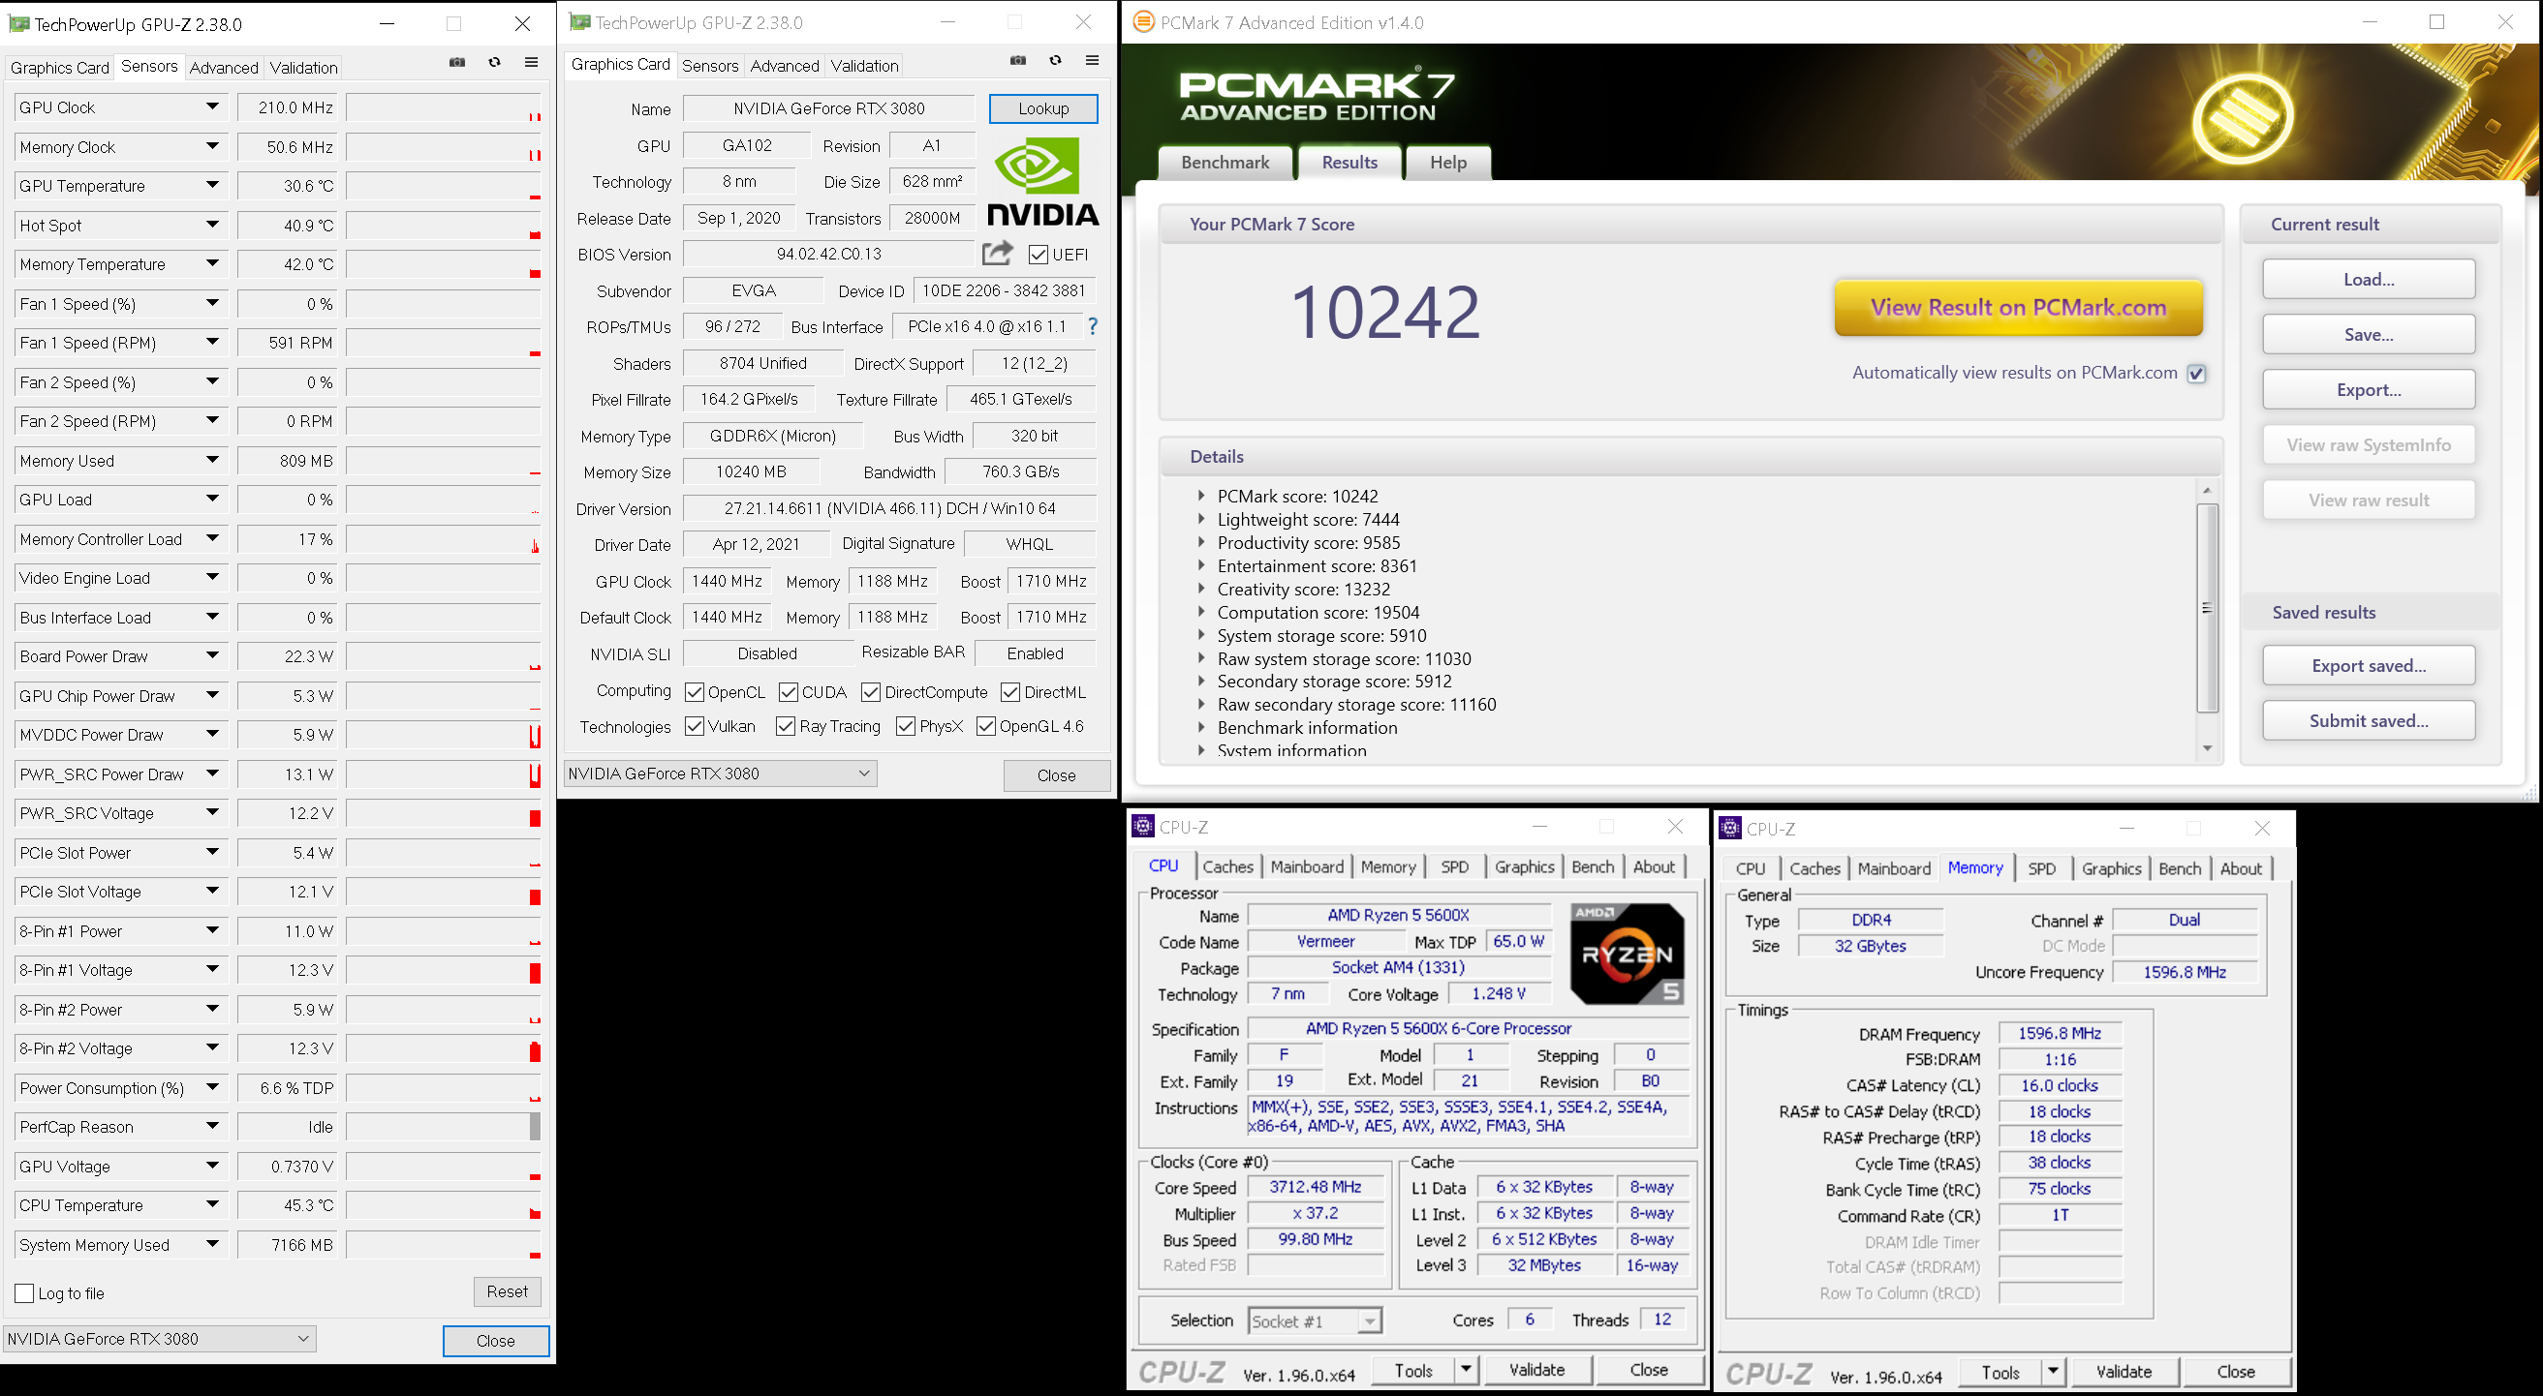This screenshot has height=1396, width=2543.
Task: Click the screenshot camera icon in GPU-Z Sensors window
Action: coord(457,62)
